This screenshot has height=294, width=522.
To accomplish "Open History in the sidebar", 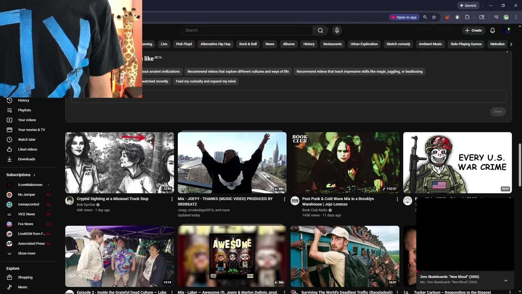I will coord(24,100).
